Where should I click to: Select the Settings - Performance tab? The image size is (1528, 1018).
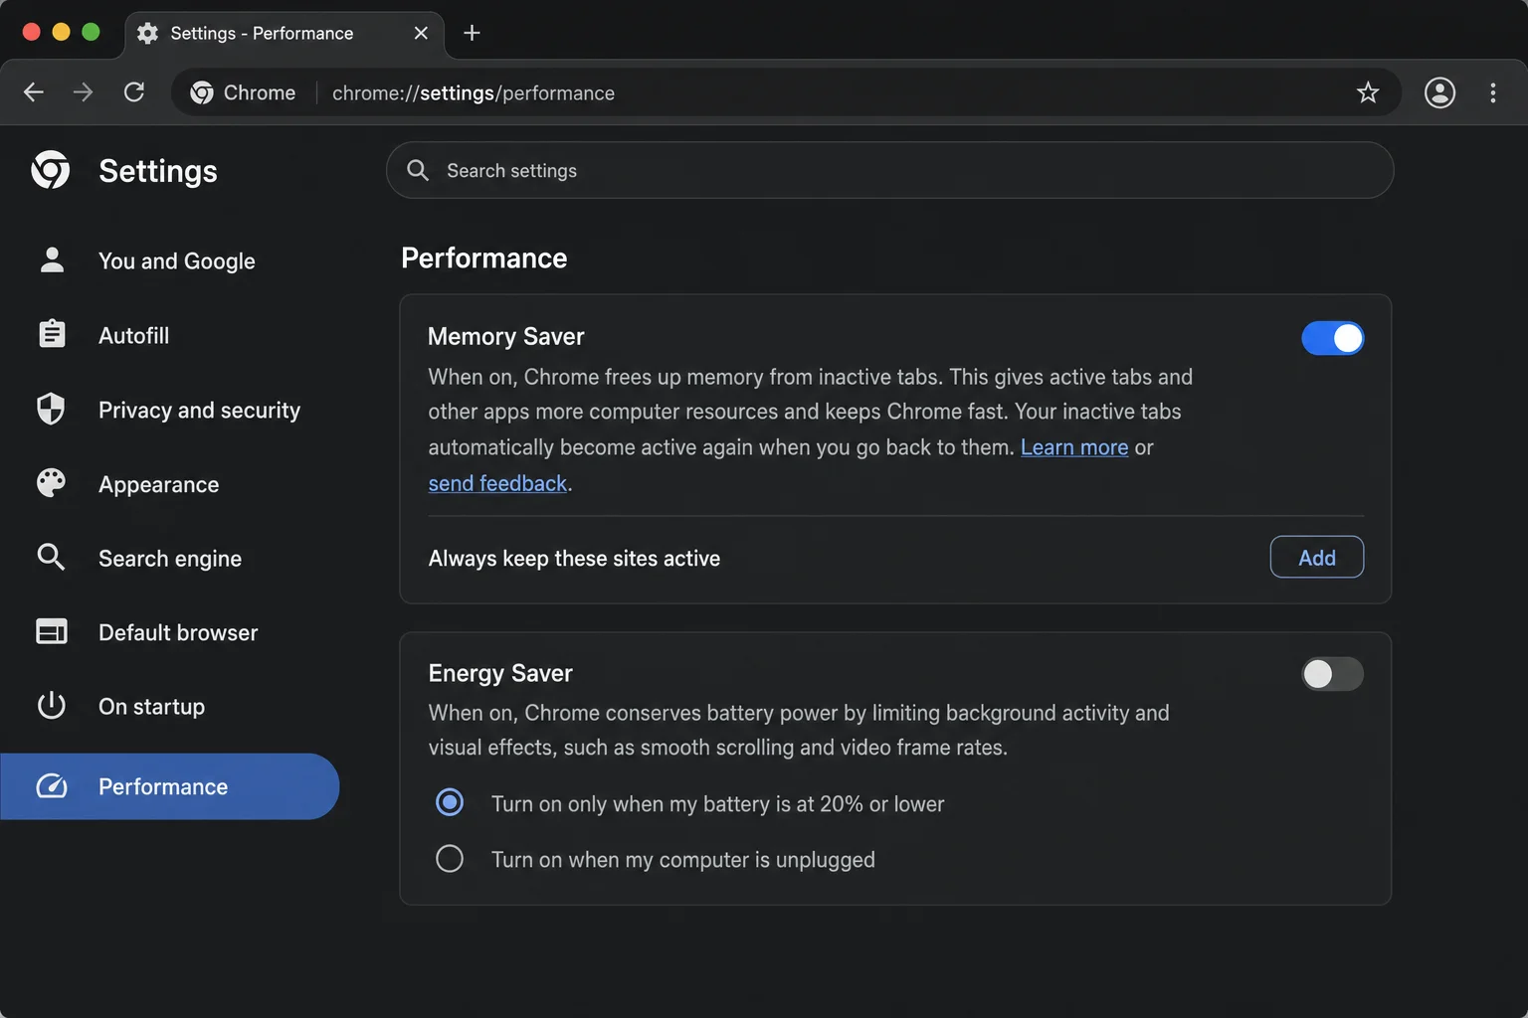[284, 33]
